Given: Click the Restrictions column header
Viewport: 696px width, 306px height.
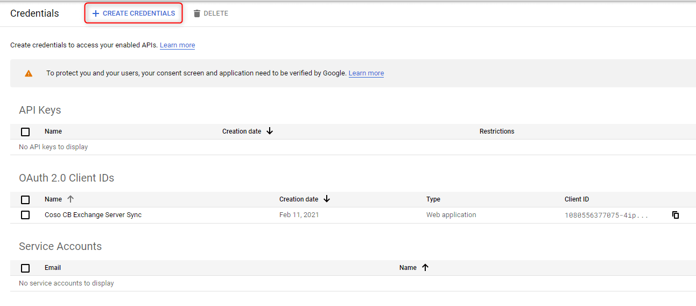Looking at the screenshot, I should (497, 131).
